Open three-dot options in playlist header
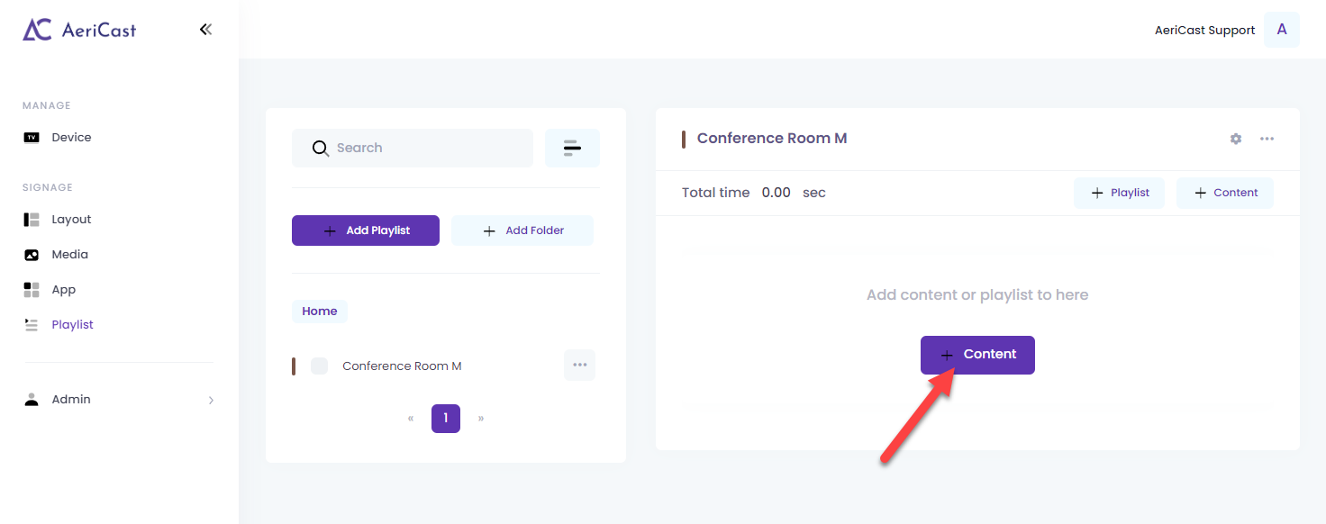This screenshot has width=1326, height=524. click(1267, 139)
